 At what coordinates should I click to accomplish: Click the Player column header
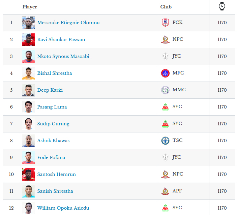pyautogui.click(x=30, y=7)
